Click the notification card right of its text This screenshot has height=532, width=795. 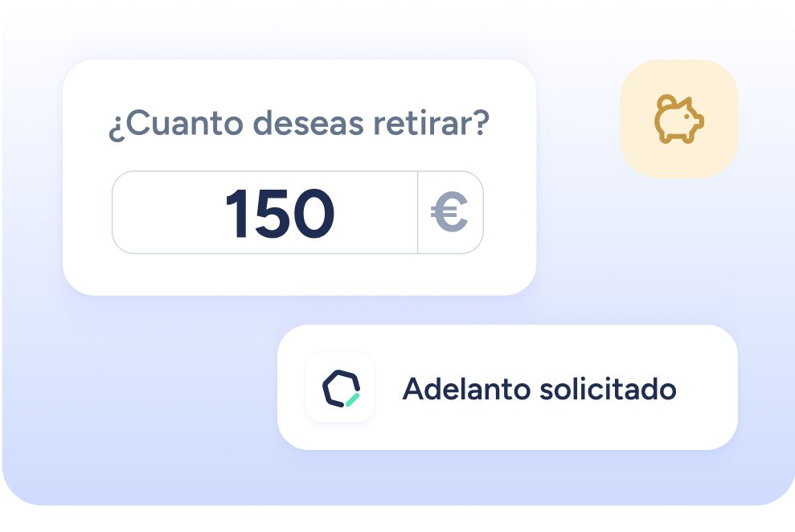707,387
